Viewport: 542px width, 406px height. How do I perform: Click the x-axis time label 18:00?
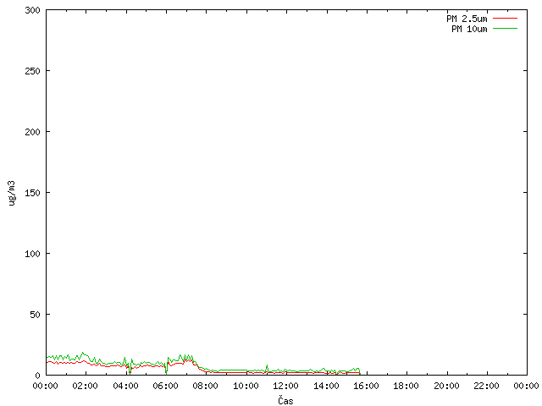[406, 386]
